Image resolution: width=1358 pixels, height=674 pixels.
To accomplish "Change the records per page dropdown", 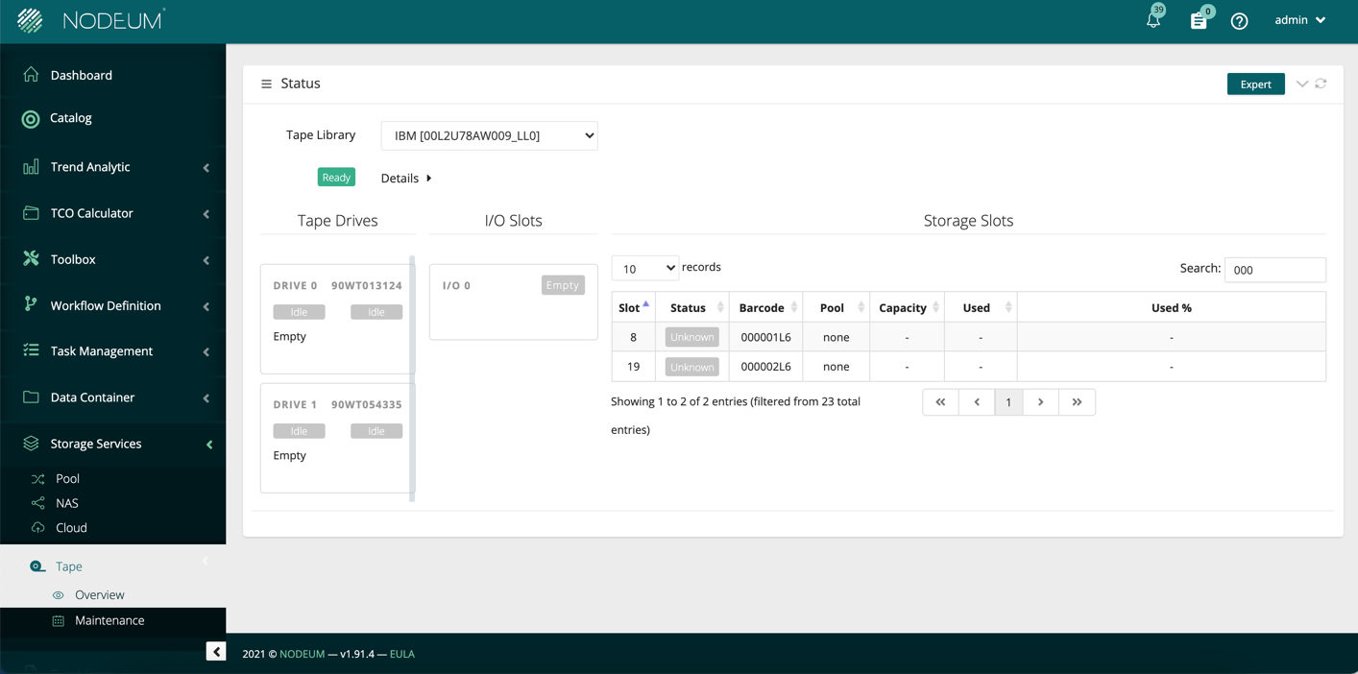I will point(644,268).
